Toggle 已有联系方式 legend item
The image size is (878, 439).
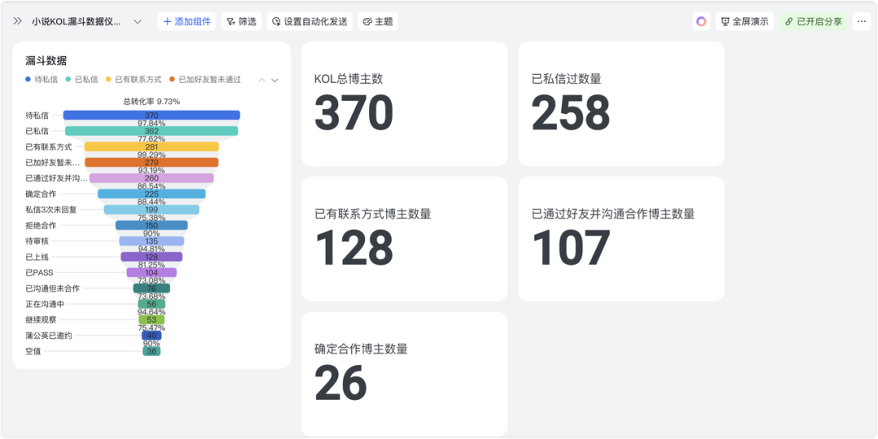click(133, 80)
